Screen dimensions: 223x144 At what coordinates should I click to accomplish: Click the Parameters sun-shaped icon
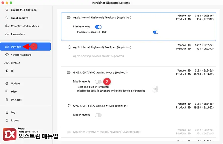(x=7, y=34)
